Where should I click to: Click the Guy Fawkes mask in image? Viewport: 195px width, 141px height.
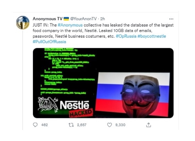click(x=140, y=97)
